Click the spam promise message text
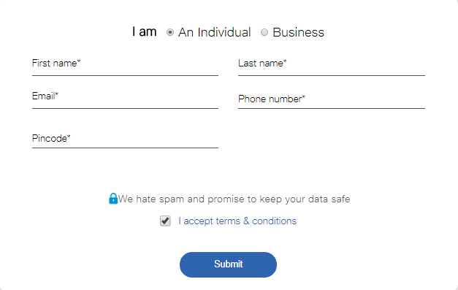Viewport: 458px width, 290px height. [x=234, y=199]
